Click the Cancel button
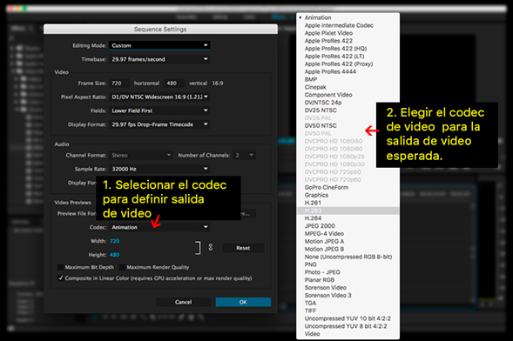 183,302
